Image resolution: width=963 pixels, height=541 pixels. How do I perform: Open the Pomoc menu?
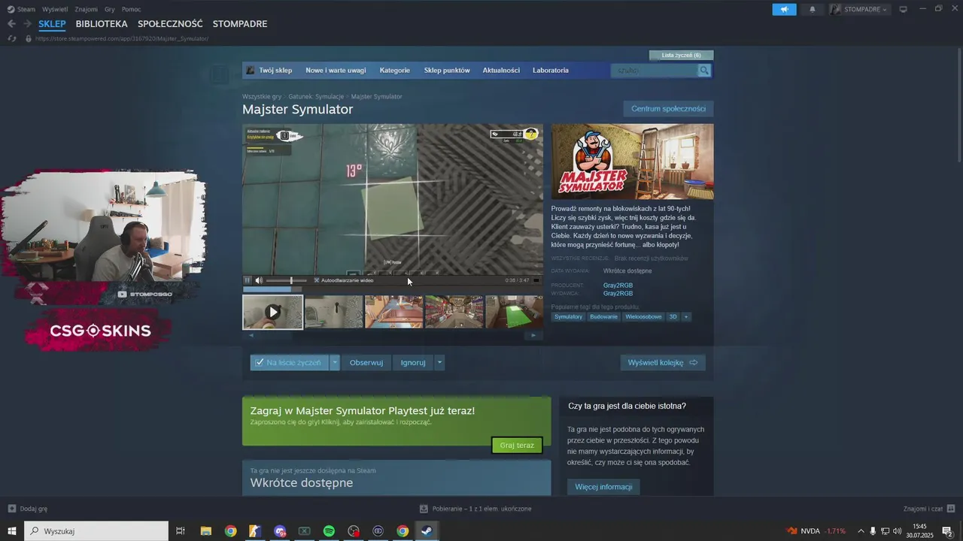coord(131,9)
